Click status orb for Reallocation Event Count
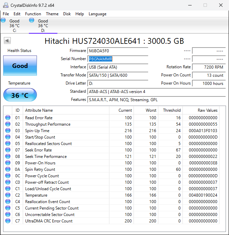229x235 pixels. point(8,201)
